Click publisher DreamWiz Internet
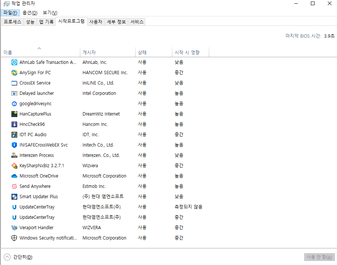337x265 pixels. (101, 114)
